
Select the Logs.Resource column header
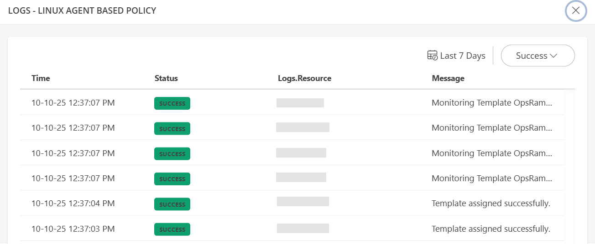(x=304, y=78)
